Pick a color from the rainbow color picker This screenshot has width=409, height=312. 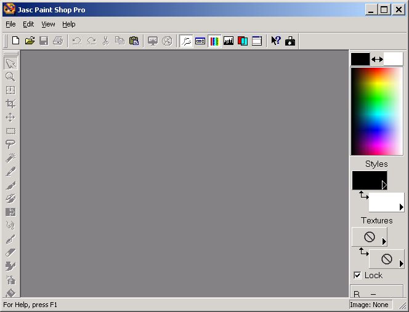(376, 111)
